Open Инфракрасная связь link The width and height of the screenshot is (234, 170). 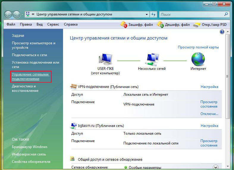(29, 154)
